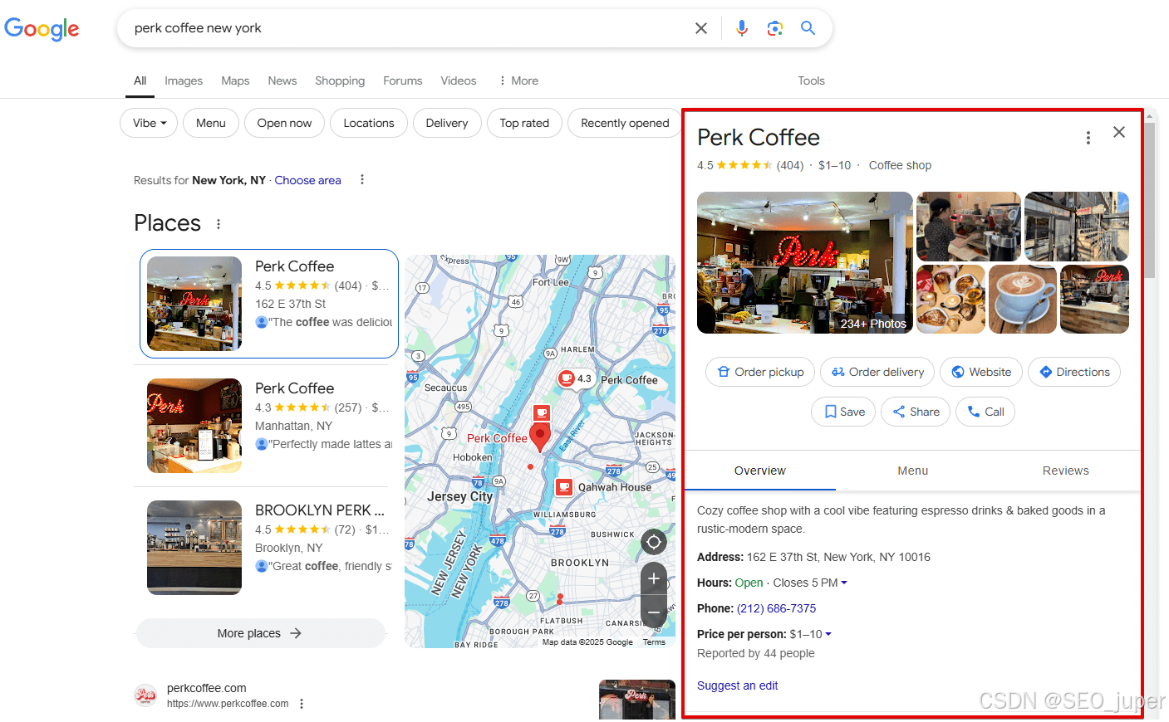
Task: Open the Menu tab in panel
Action: tap(913, 471)
